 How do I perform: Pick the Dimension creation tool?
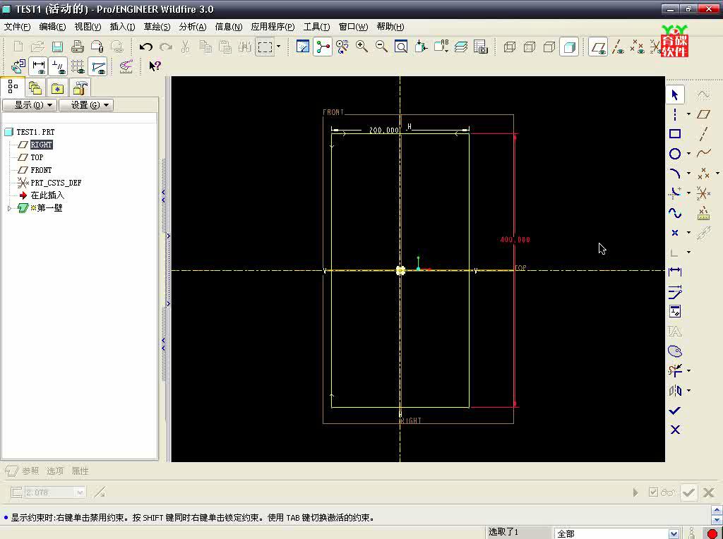[675, 272]
